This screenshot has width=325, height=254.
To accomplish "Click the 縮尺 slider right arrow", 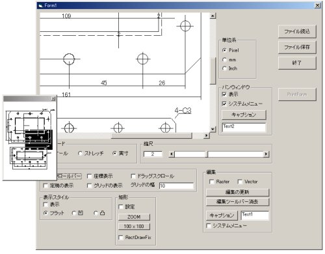I will tap(266, 154).
